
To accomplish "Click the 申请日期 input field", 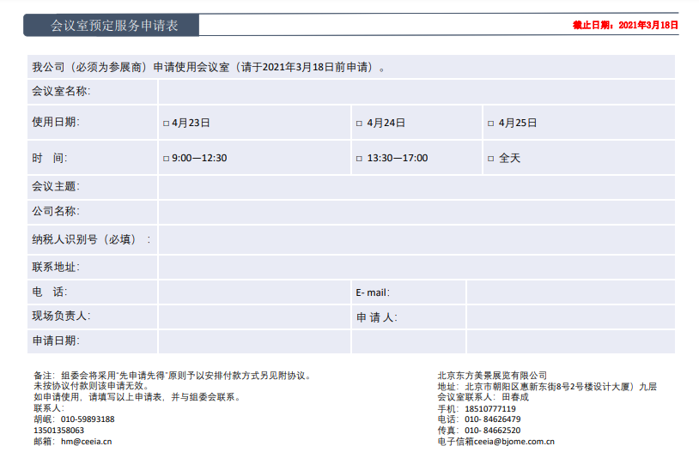I will [x=253, y=341].
